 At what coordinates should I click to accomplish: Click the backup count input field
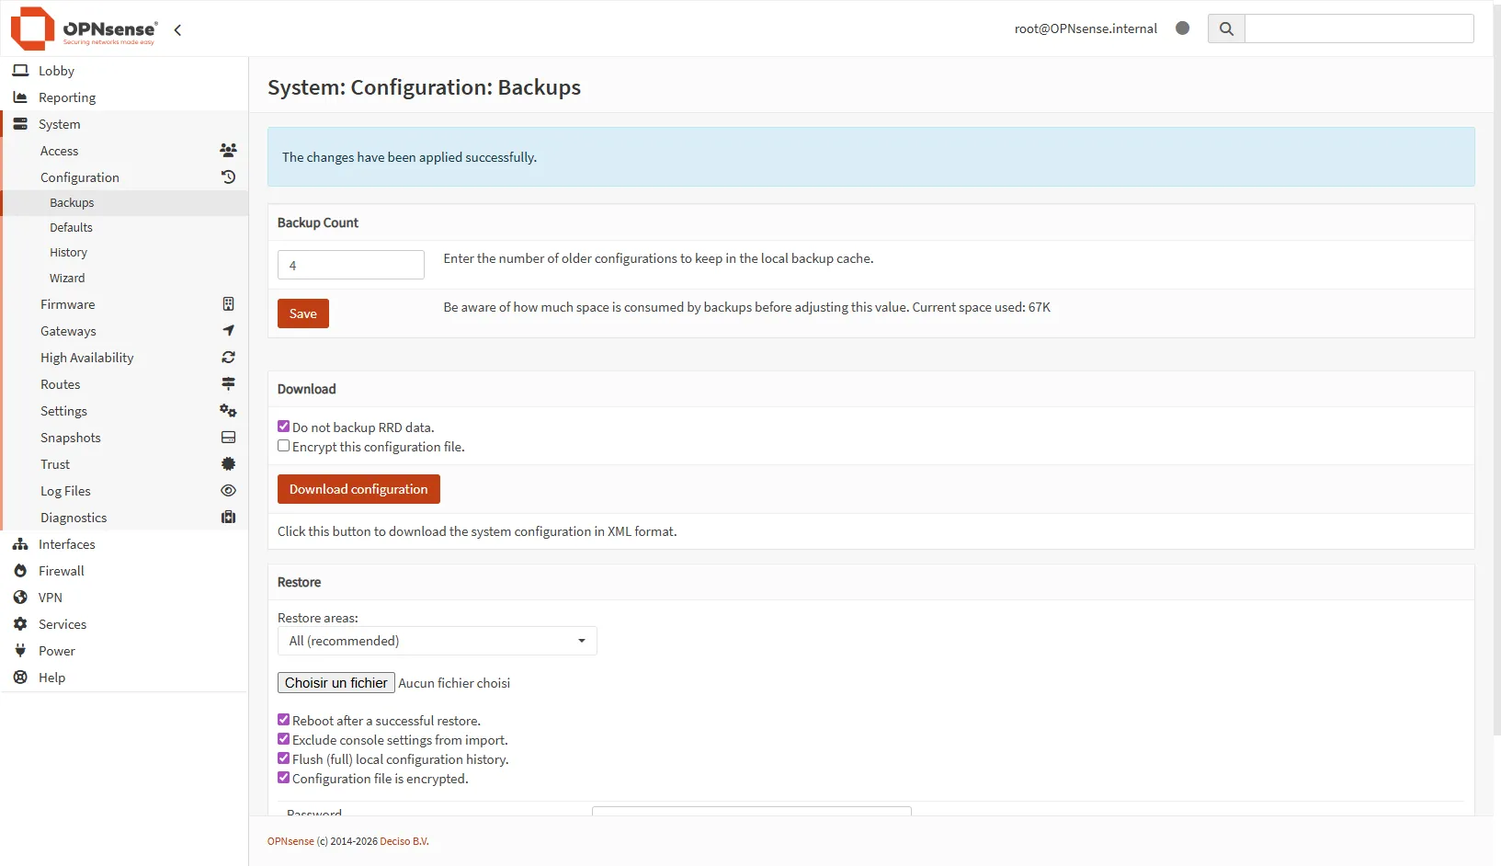coord(350,265)
